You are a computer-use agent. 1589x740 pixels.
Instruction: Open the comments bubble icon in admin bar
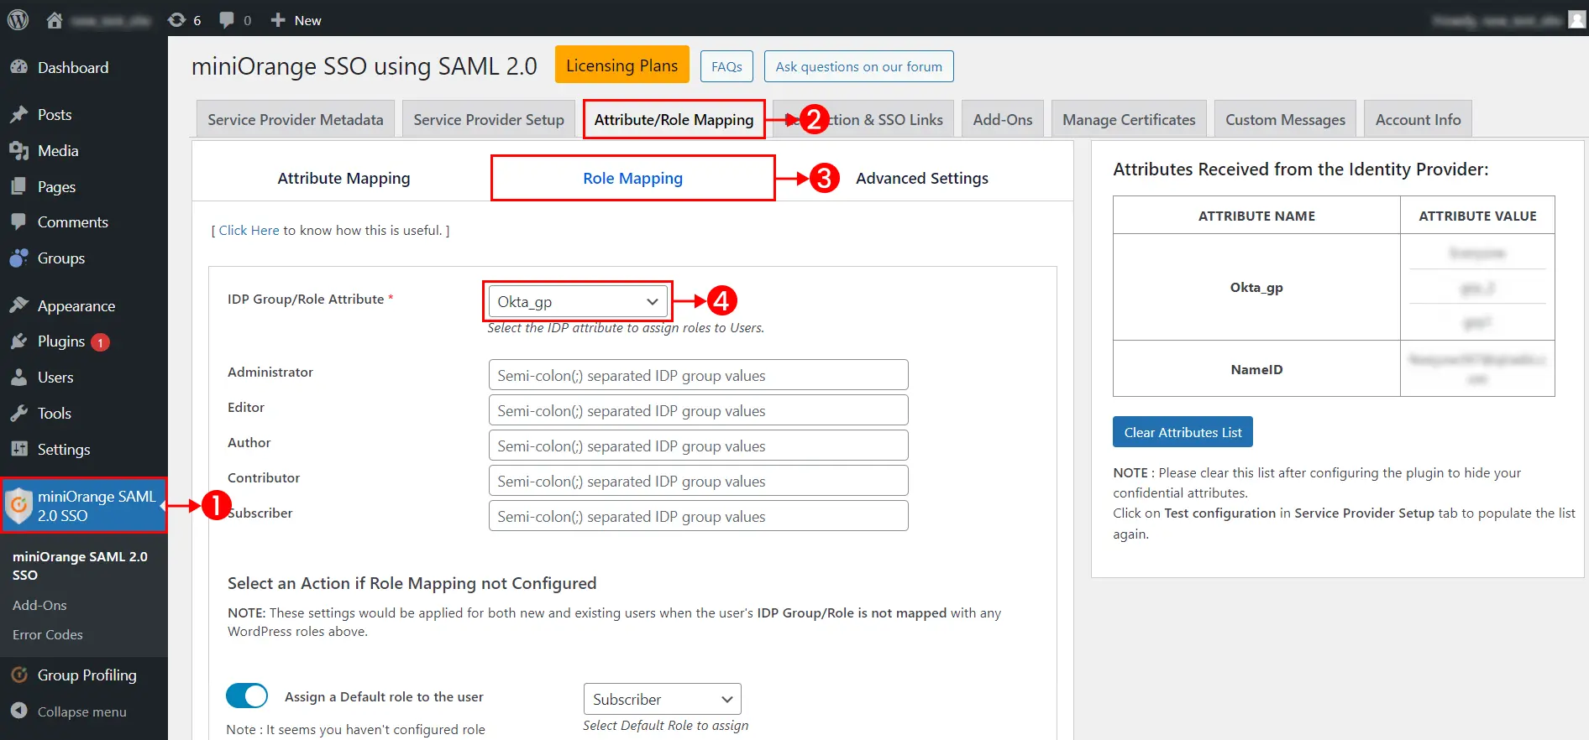(227, 20)
